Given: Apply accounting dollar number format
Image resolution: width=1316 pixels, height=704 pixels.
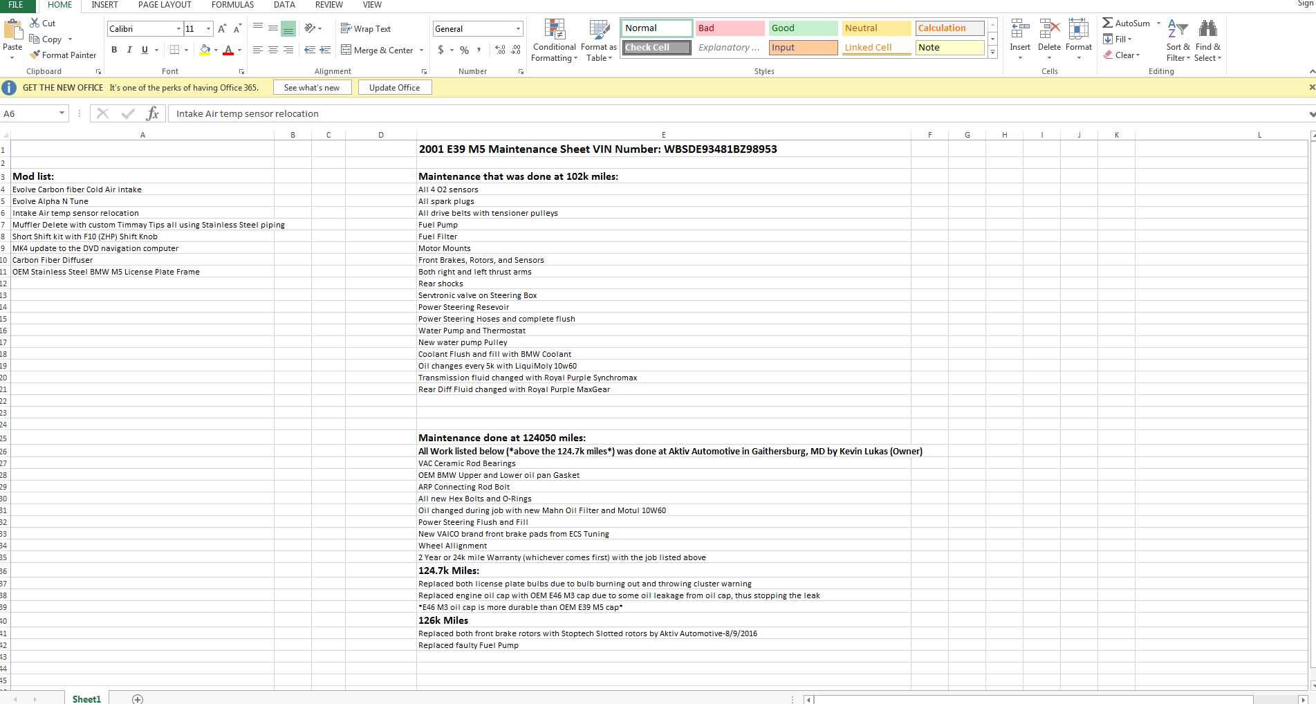Looking at the screenshot, I should pyautogui.click(x=441, y=50).
